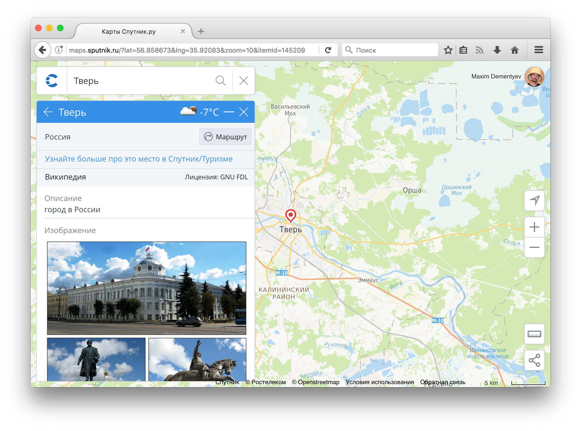
Task: Click the Орша label on the map
Action: tap(412, 190)
